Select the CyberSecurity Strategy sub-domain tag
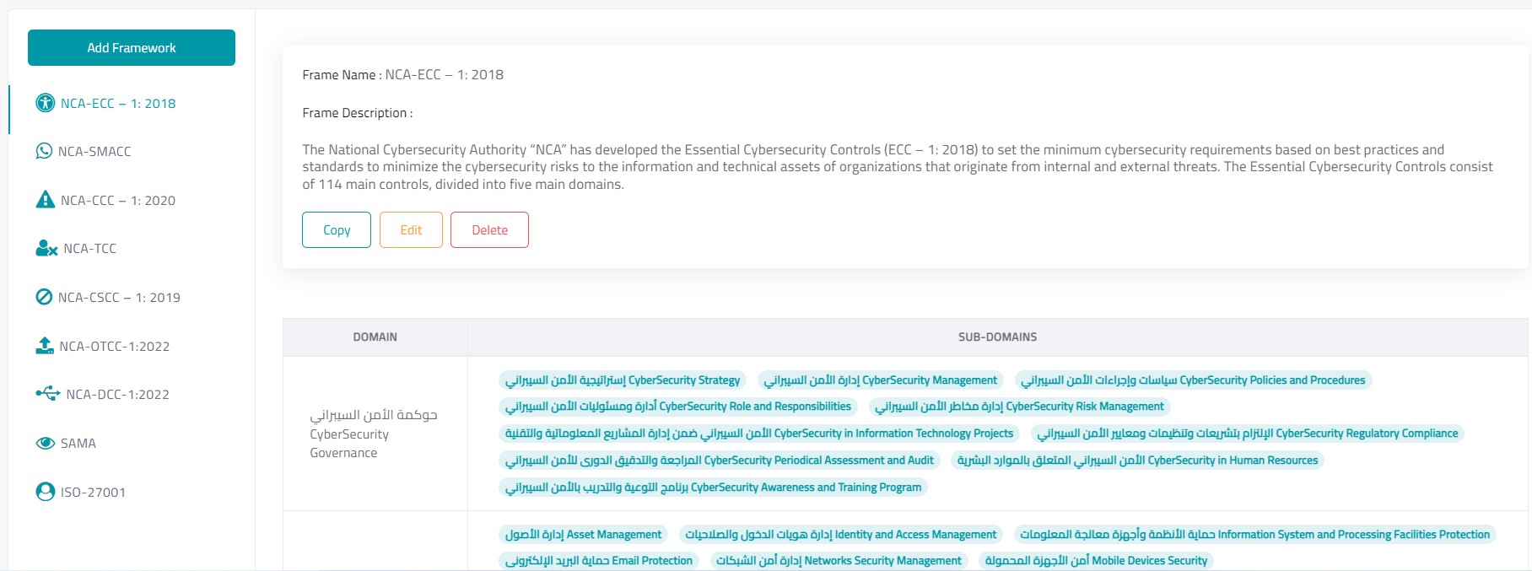This screenshot has height=571, width=1532. [623, 380]
